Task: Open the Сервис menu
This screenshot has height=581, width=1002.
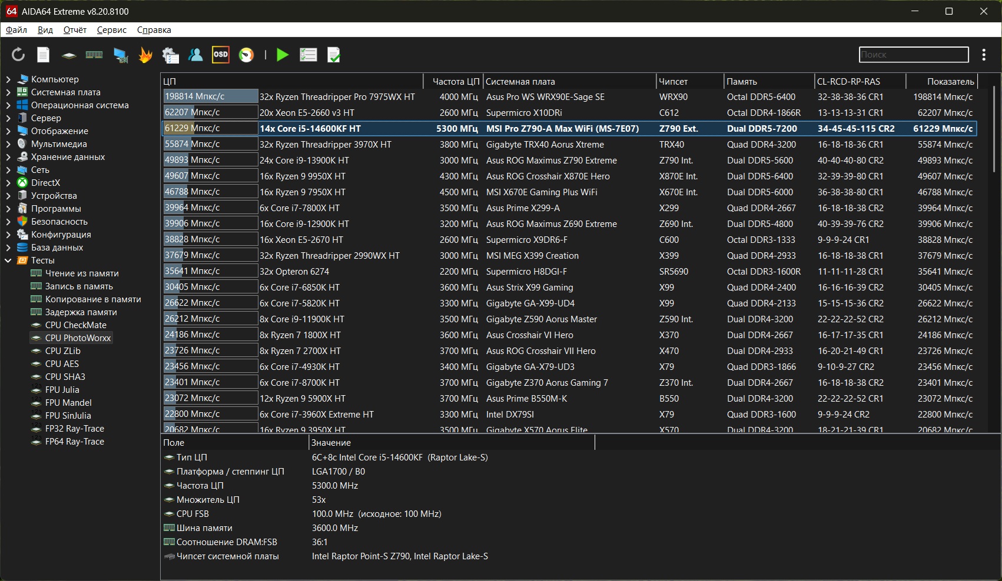Action: click(x=112, y=30)
